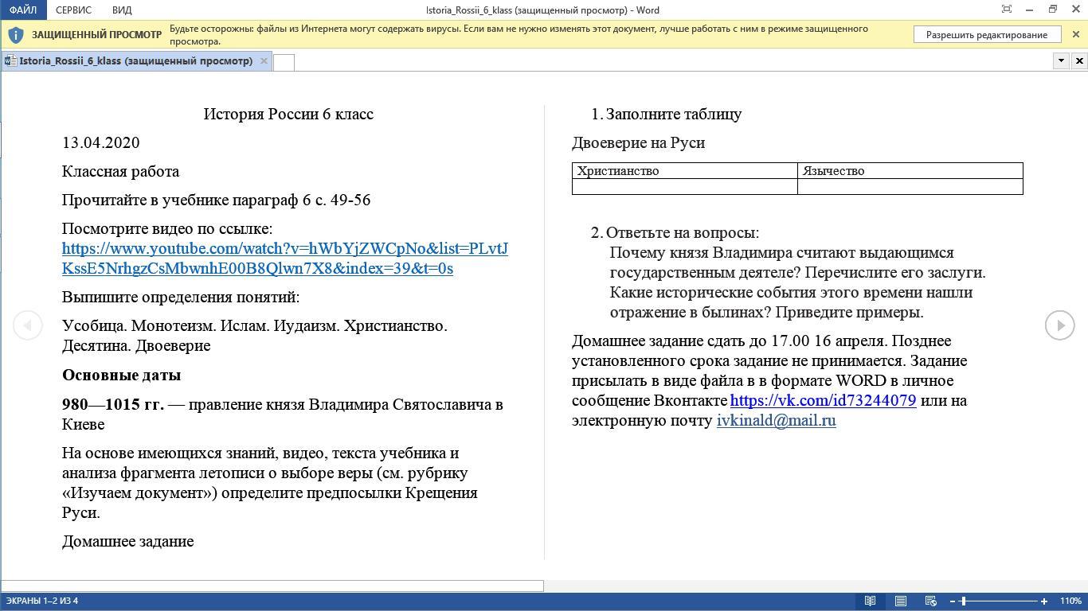Dismiss the protected view warning bar
This screenshot has height=611, width=1088.
tap(1076, 35)
